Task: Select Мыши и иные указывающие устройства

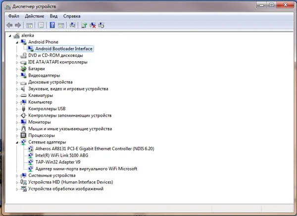Action: click(70, 129)
